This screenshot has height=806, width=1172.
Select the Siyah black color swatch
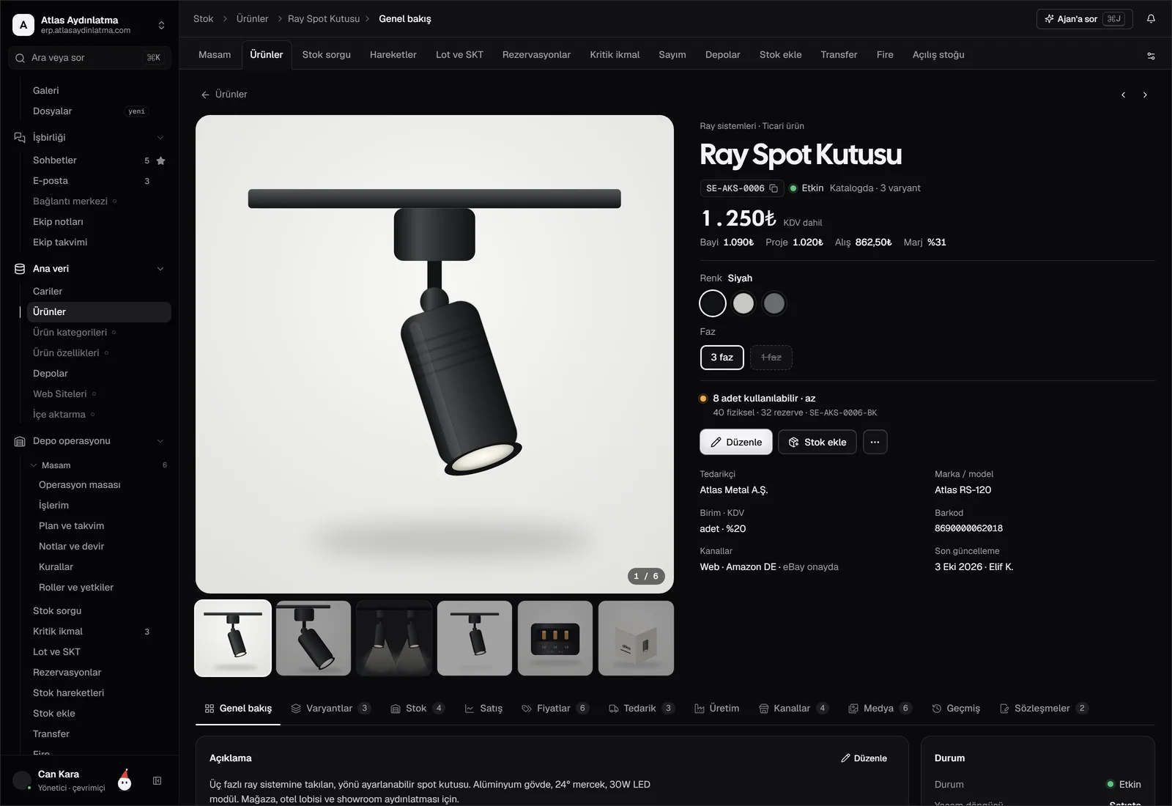click(713, 303)
